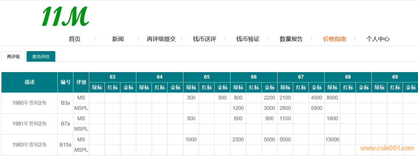Click the green 11M site logo
Image resolution: width=418 pixels, height=156 pixels.
pos(65,16)
